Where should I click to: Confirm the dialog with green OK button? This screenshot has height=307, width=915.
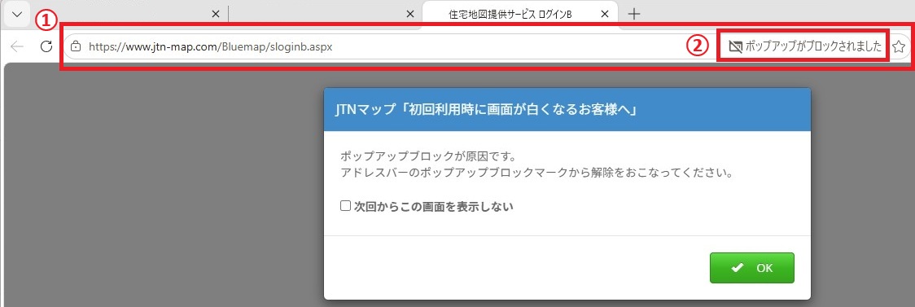pyautogui.click(x=751, y=268)
